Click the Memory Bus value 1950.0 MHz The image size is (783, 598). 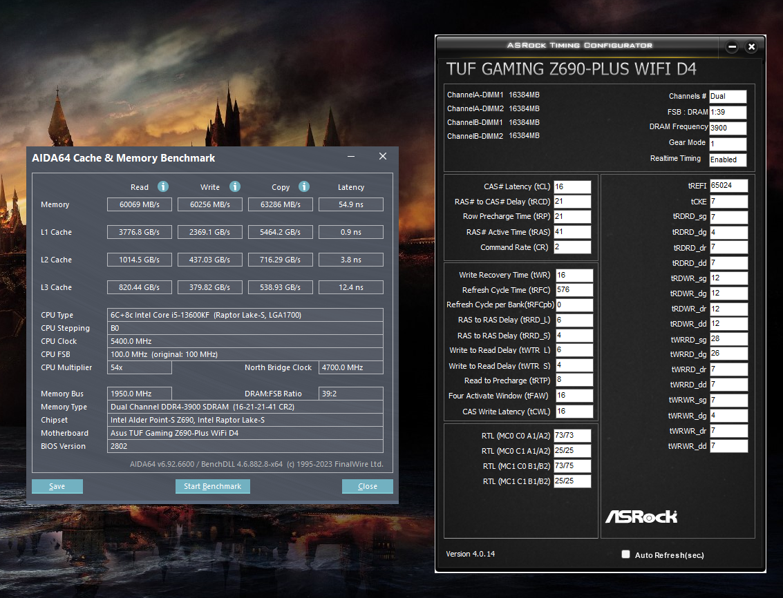point(140,394)
